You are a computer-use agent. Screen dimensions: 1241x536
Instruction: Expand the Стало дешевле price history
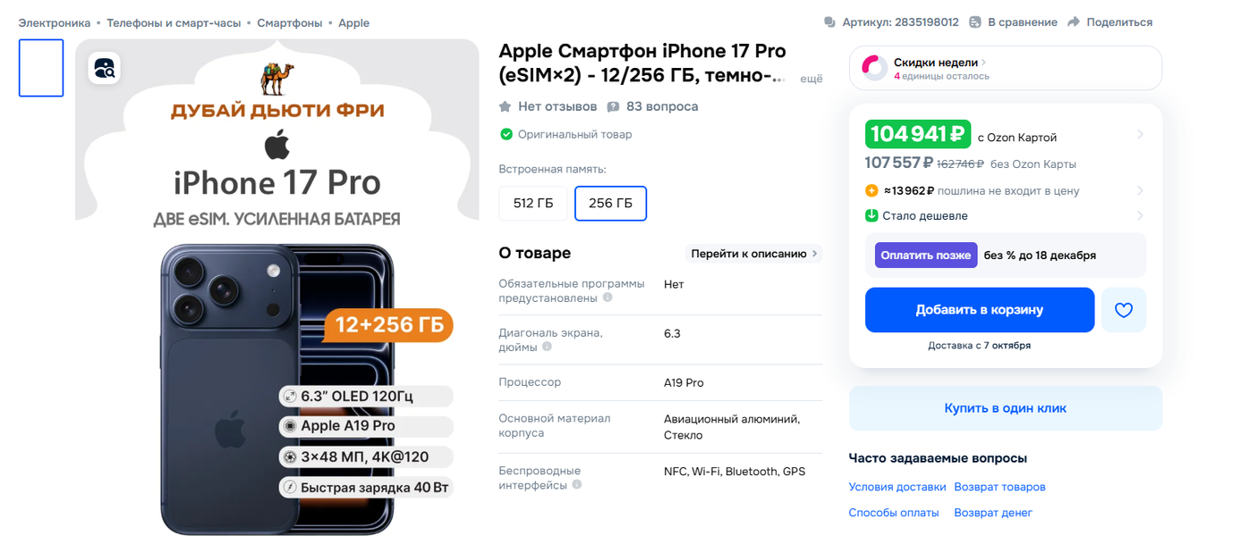pyautogui.click(x=1006, y=215)
